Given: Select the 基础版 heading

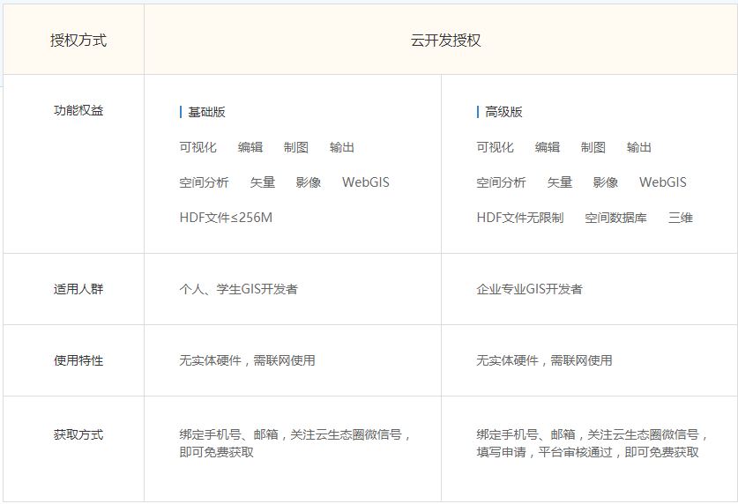Looking at the screenshot, I should (x=206, y=112).
